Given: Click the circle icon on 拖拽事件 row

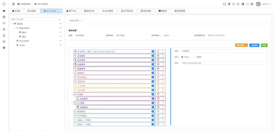Looking at the screenshot, I should tap(163, 69).
